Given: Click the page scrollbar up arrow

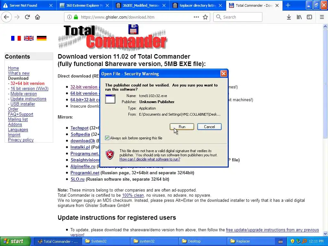Looking at the screenshot, I should 325,26.
